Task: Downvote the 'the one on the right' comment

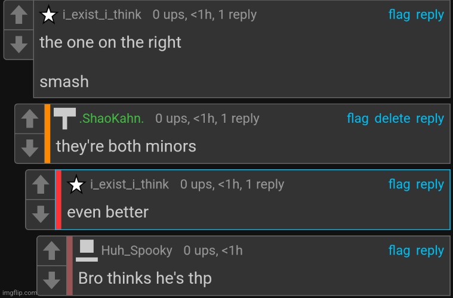Action: pyautogui.click(x=19, y=43)
